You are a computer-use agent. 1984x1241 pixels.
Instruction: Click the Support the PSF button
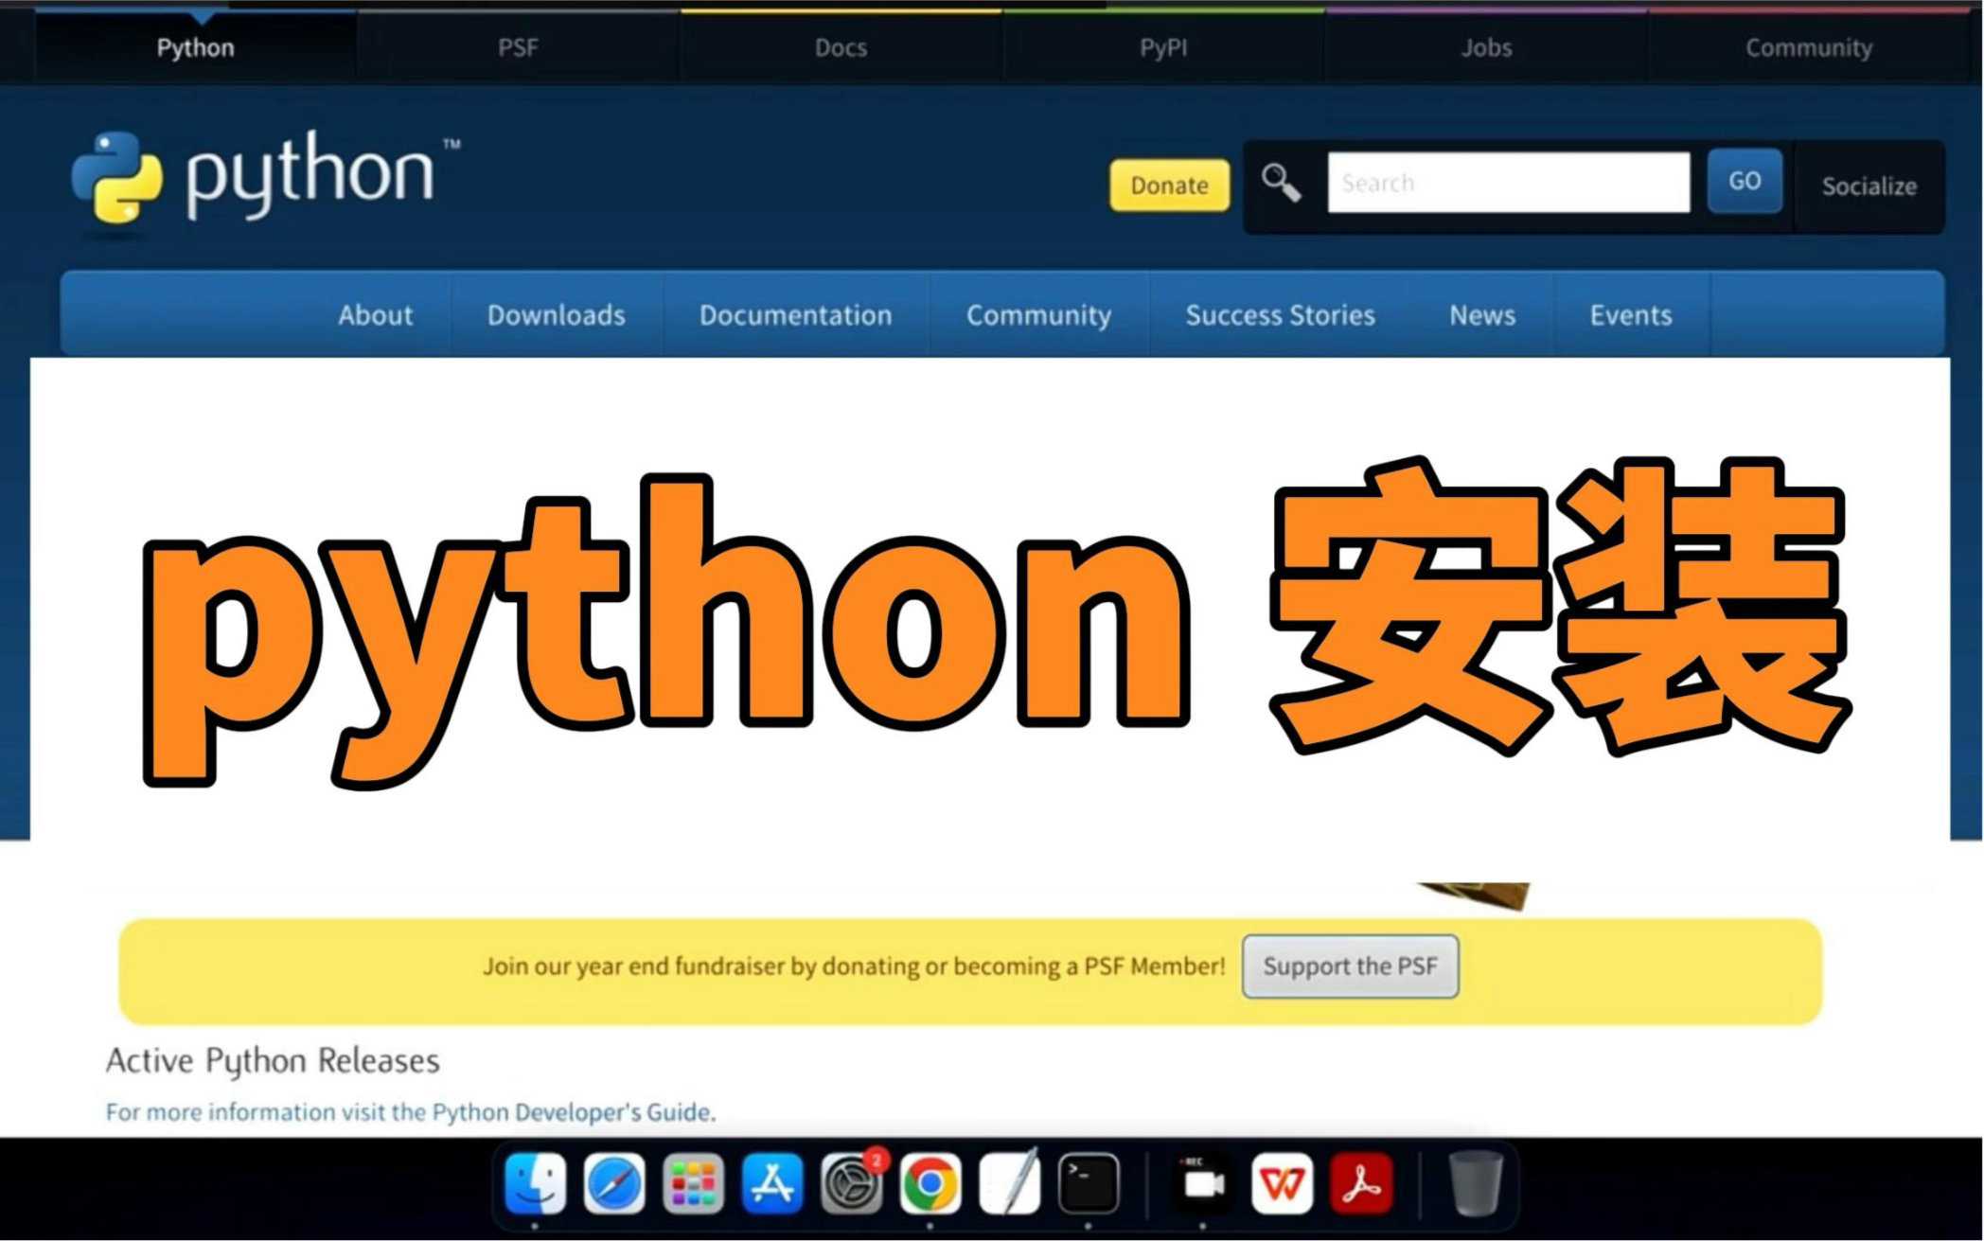coord(1351,966)
